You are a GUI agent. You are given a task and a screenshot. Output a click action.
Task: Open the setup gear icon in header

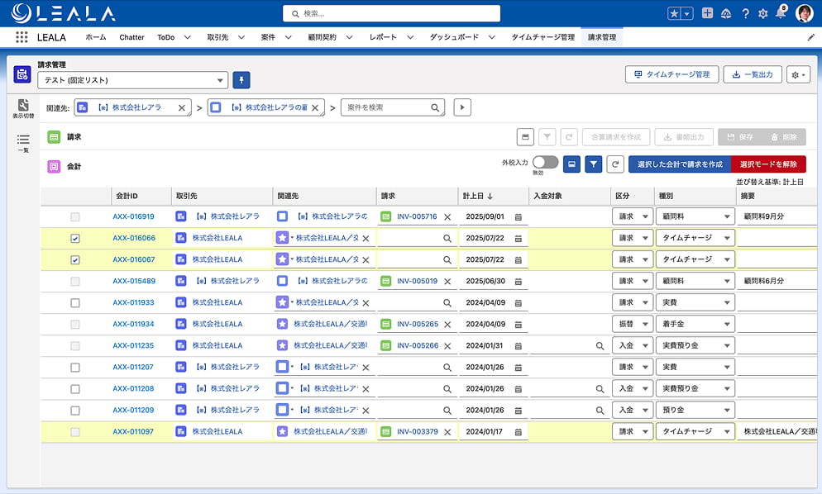pyautogui.click(x=762, y=13)
